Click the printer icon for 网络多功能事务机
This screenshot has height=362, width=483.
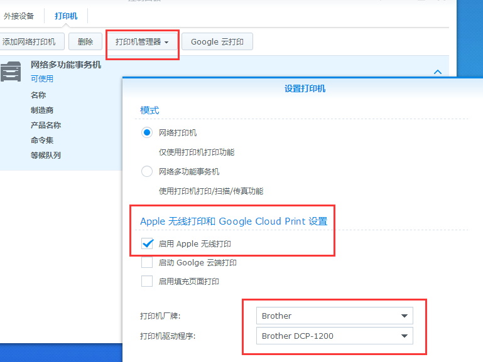coord(11,72)
